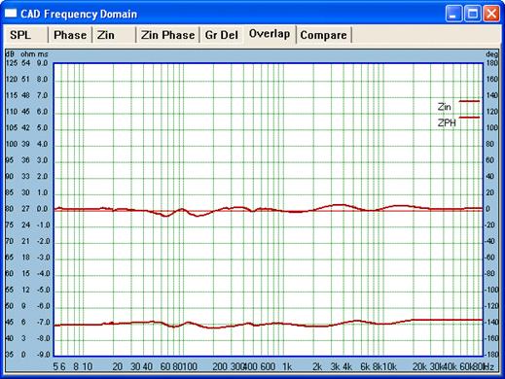The image size is (505, 379).
Task: Switch to the Gr Del tab
Action: (222, 35)
